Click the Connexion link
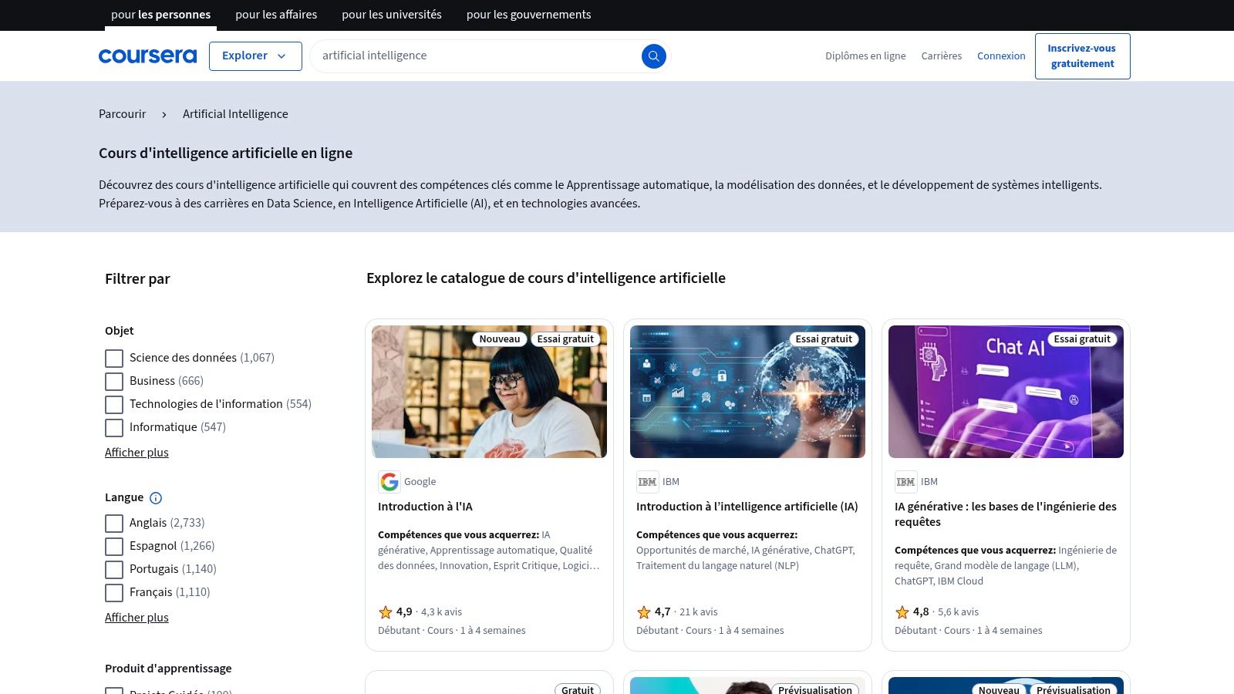This screenshot has height=694, width=1234. tap(1001, 56)
